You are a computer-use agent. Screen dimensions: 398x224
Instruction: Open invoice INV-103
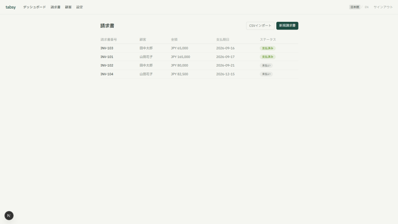click(107, 48)
